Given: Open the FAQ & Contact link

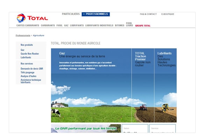Looking at the screenshot, I should [148, 14].
